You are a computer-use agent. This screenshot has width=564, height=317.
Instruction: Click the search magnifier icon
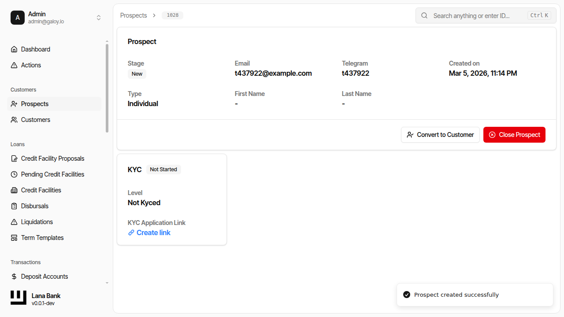pos(424,15)
